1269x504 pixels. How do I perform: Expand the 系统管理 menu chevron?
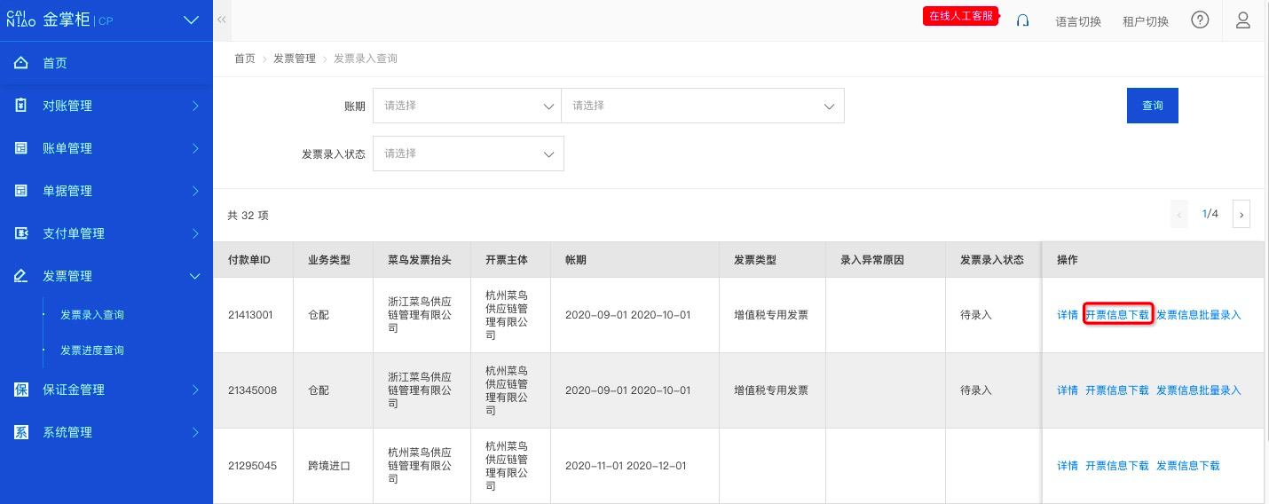point(195,432)
